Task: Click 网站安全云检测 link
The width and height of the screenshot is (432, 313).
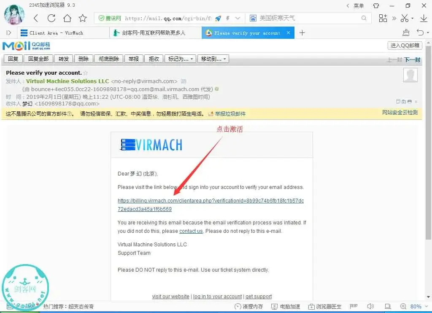Action: pos(400,112)
